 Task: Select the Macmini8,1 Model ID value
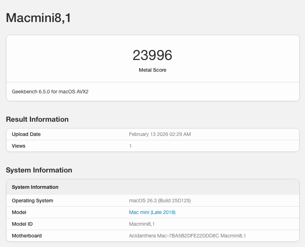(x=142, y=224)
